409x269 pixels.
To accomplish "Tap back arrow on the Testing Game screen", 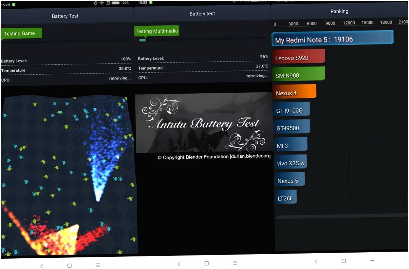I will 41,266.
